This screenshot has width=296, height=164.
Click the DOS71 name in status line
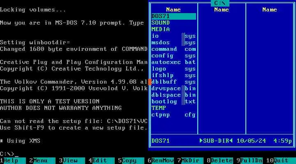(160, 141)
